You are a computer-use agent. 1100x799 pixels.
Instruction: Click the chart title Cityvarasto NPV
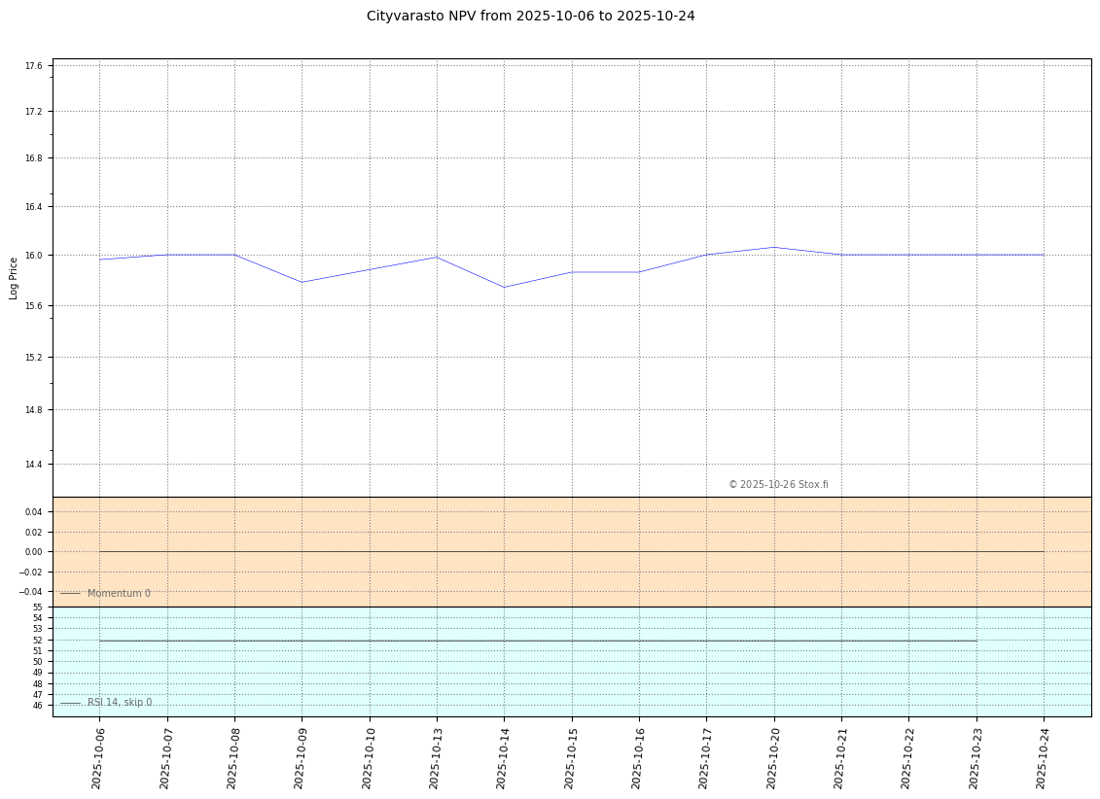coord(530,17)
